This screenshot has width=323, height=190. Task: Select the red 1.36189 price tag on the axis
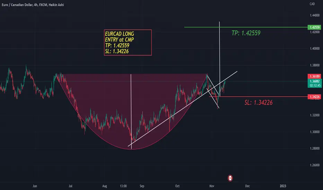pyautogui.click(x=314, y=76)
